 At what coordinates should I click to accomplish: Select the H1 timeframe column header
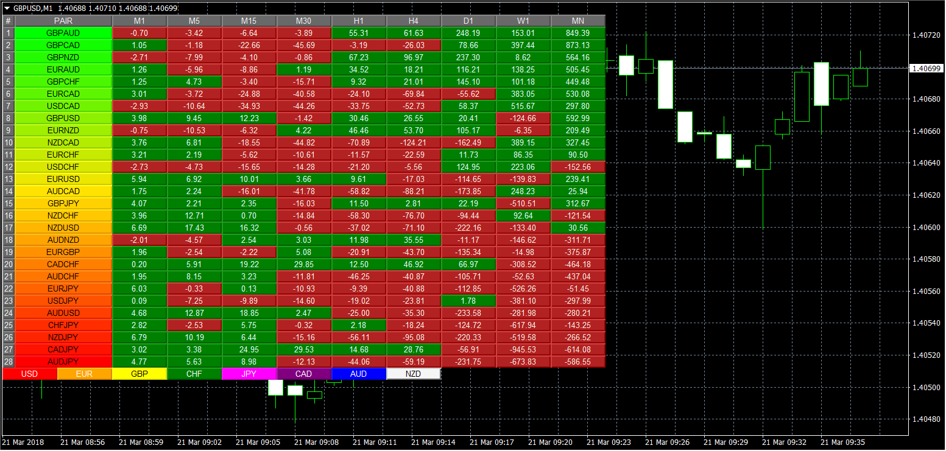[359, 21]
